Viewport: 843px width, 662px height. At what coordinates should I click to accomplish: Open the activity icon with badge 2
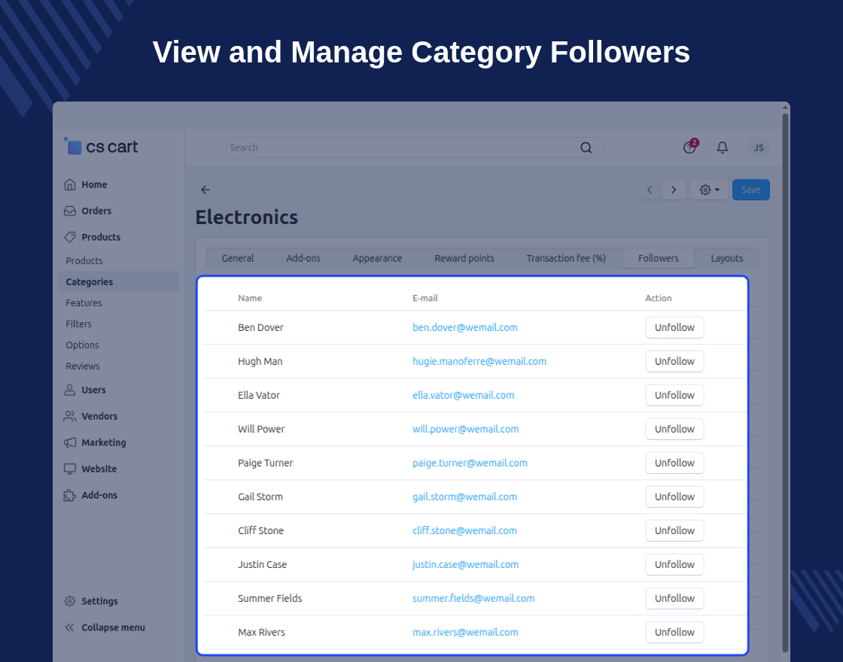689,147
